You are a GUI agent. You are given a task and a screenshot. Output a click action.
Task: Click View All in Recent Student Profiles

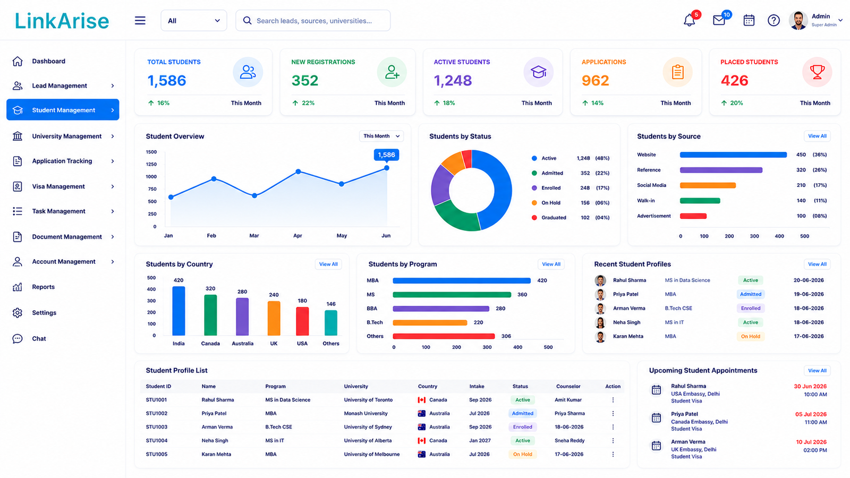click(817, 264)
